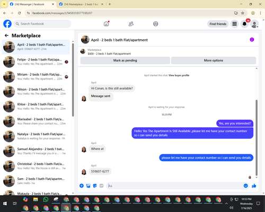Click April's avatar in the chat header
Image resolution: width=265 pixels, height=212 pixels.
[x=85, y=40]
